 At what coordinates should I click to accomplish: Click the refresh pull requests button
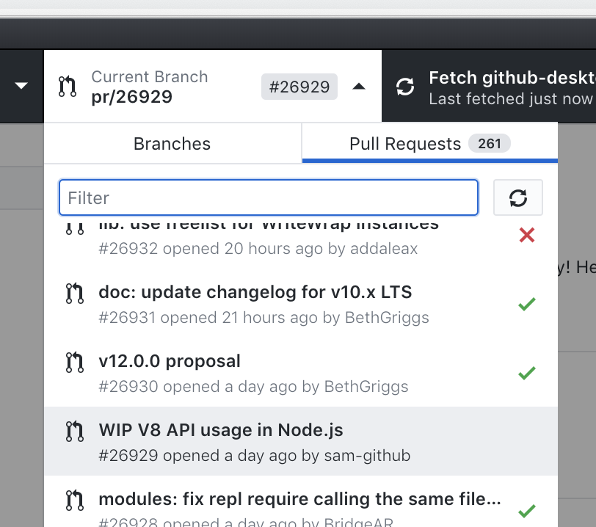pyautogui.click(x=518, y=197)
